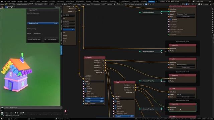Toggle Align checkbox in Column node

86,84
